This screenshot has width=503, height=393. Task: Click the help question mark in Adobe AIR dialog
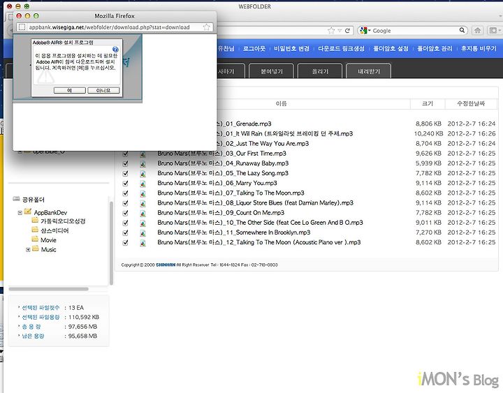[x=115, y=50]
